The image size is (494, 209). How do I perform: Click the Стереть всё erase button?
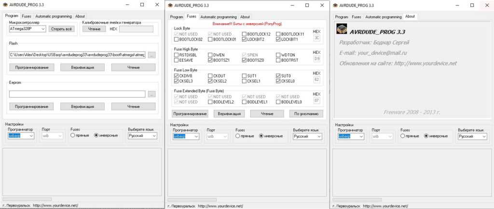[x=62, y=29]
